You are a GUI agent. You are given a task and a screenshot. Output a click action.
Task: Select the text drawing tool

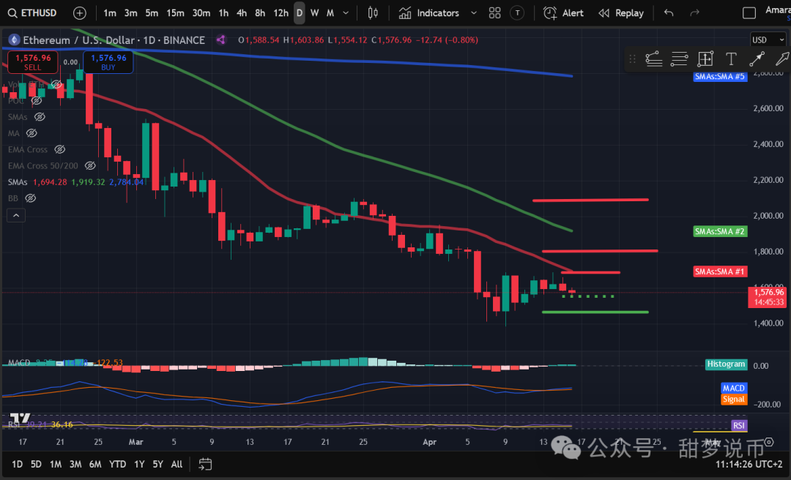pos(731,59)
